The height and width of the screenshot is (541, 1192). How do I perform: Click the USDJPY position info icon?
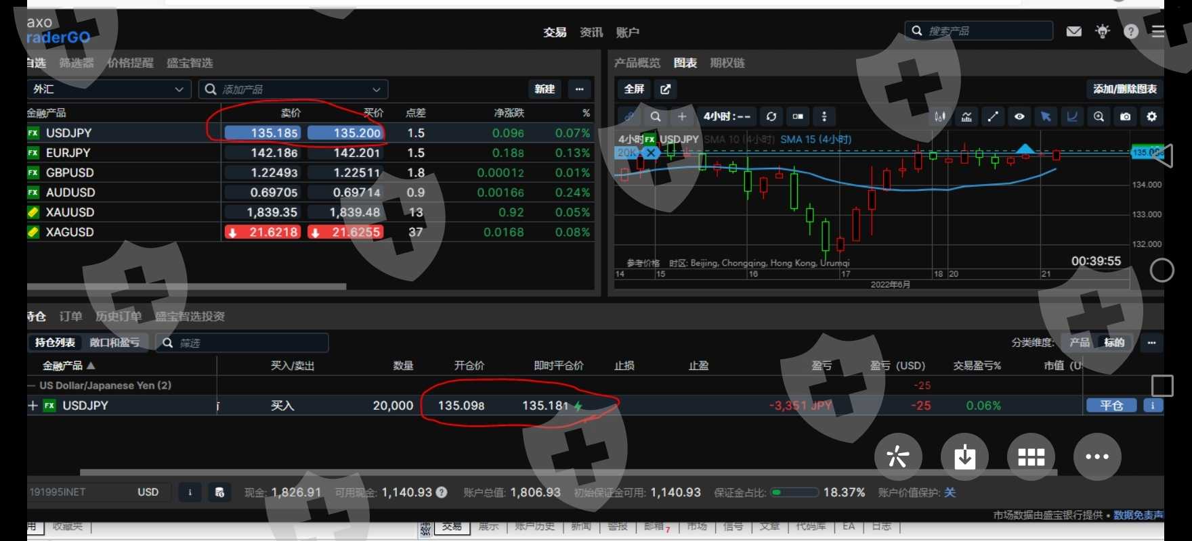(1153, 405)
